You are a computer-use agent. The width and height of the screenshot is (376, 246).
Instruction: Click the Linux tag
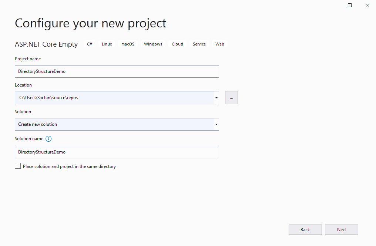tap(107, 44)
